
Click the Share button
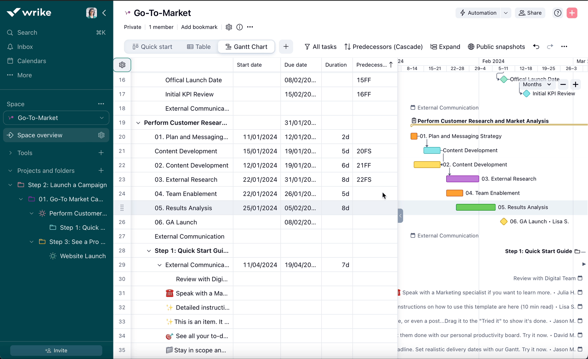point(530,13)
